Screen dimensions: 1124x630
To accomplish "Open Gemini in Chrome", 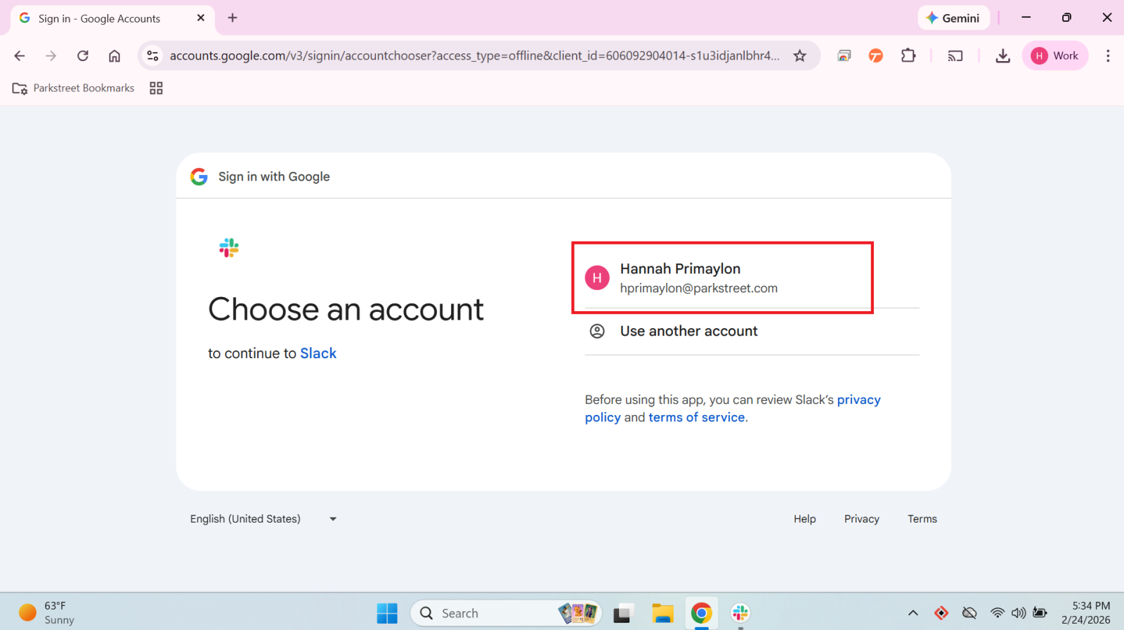I will click(953, 18).
